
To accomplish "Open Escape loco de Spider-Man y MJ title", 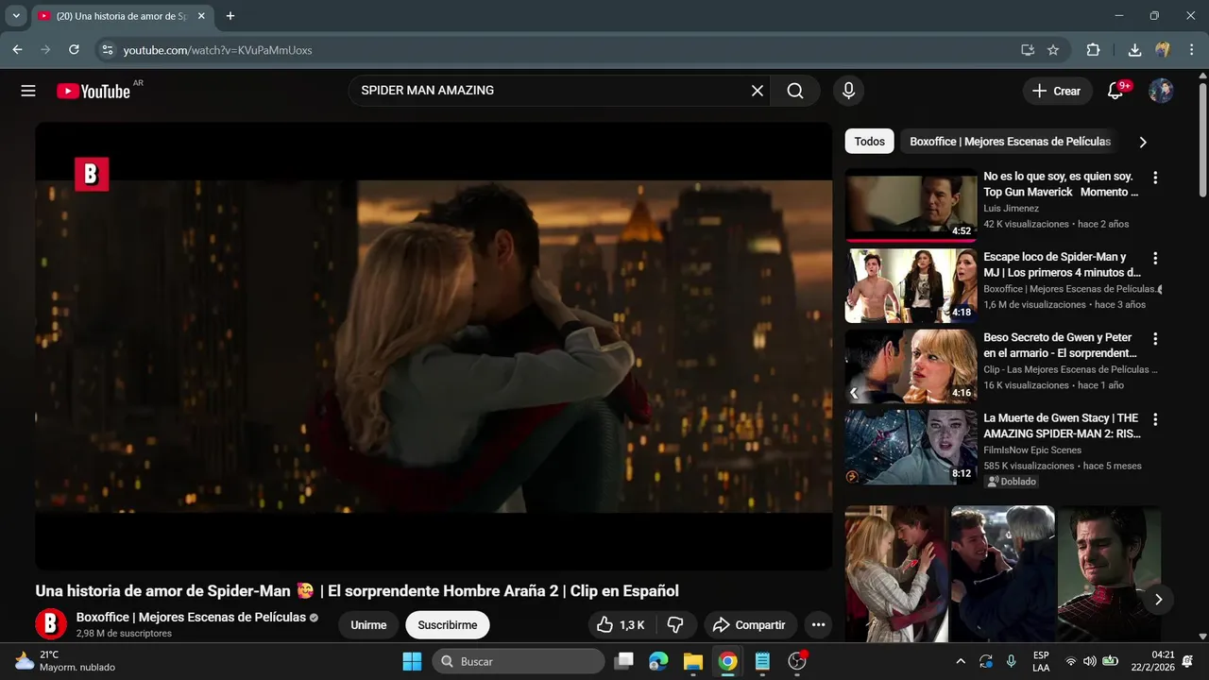I will point(1062,264).
